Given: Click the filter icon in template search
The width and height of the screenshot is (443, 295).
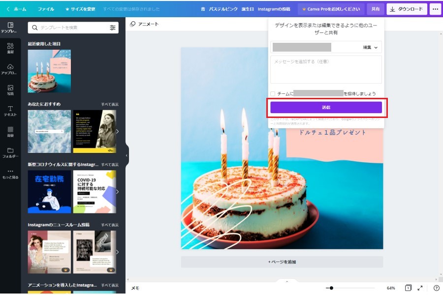Looking at the screenshot, I should [x=113, y=28].
